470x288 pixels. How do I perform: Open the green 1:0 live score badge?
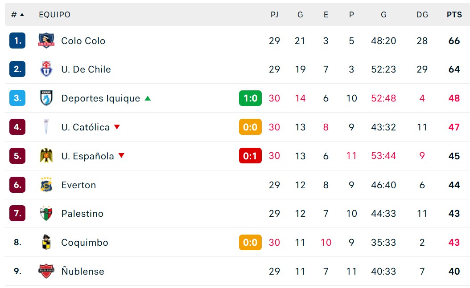click(x=250, y=98)
